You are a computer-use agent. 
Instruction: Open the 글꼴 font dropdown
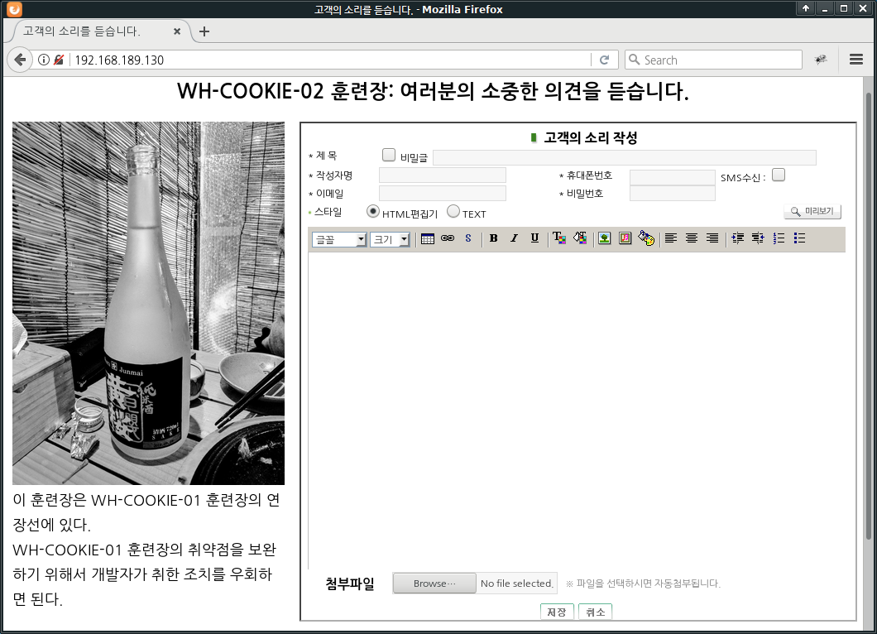tap(339, 239)
